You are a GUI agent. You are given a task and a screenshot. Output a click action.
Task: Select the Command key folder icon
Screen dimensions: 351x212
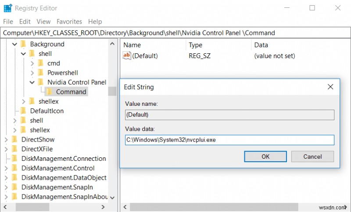[50, 92]
